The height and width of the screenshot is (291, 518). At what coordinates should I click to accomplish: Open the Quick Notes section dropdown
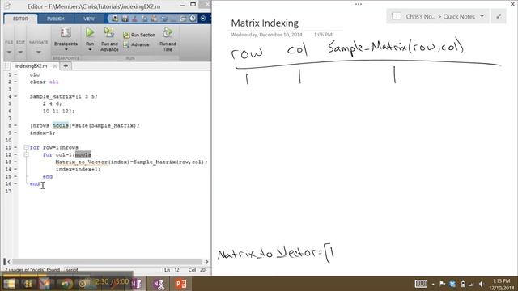[482, 16]
